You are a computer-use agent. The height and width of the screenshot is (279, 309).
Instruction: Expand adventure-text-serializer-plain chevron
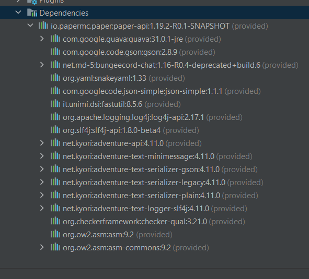pyautogui.click(x=42, y=195)
